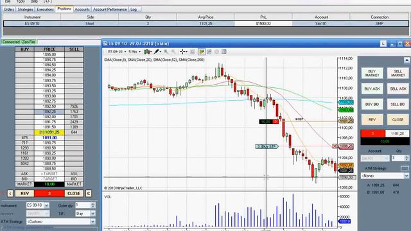Image resolution: width=411 pixels, height=231 pixels.
Task: Click the MARKET buy cell in DOM
Action: tap(24, 184)
